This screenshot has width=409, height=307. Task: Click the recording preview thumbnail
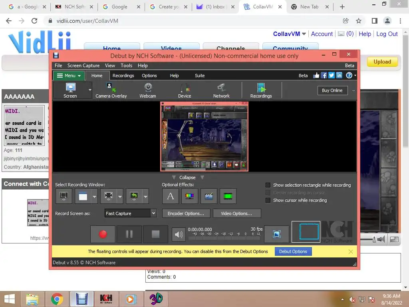click(204, 137)
